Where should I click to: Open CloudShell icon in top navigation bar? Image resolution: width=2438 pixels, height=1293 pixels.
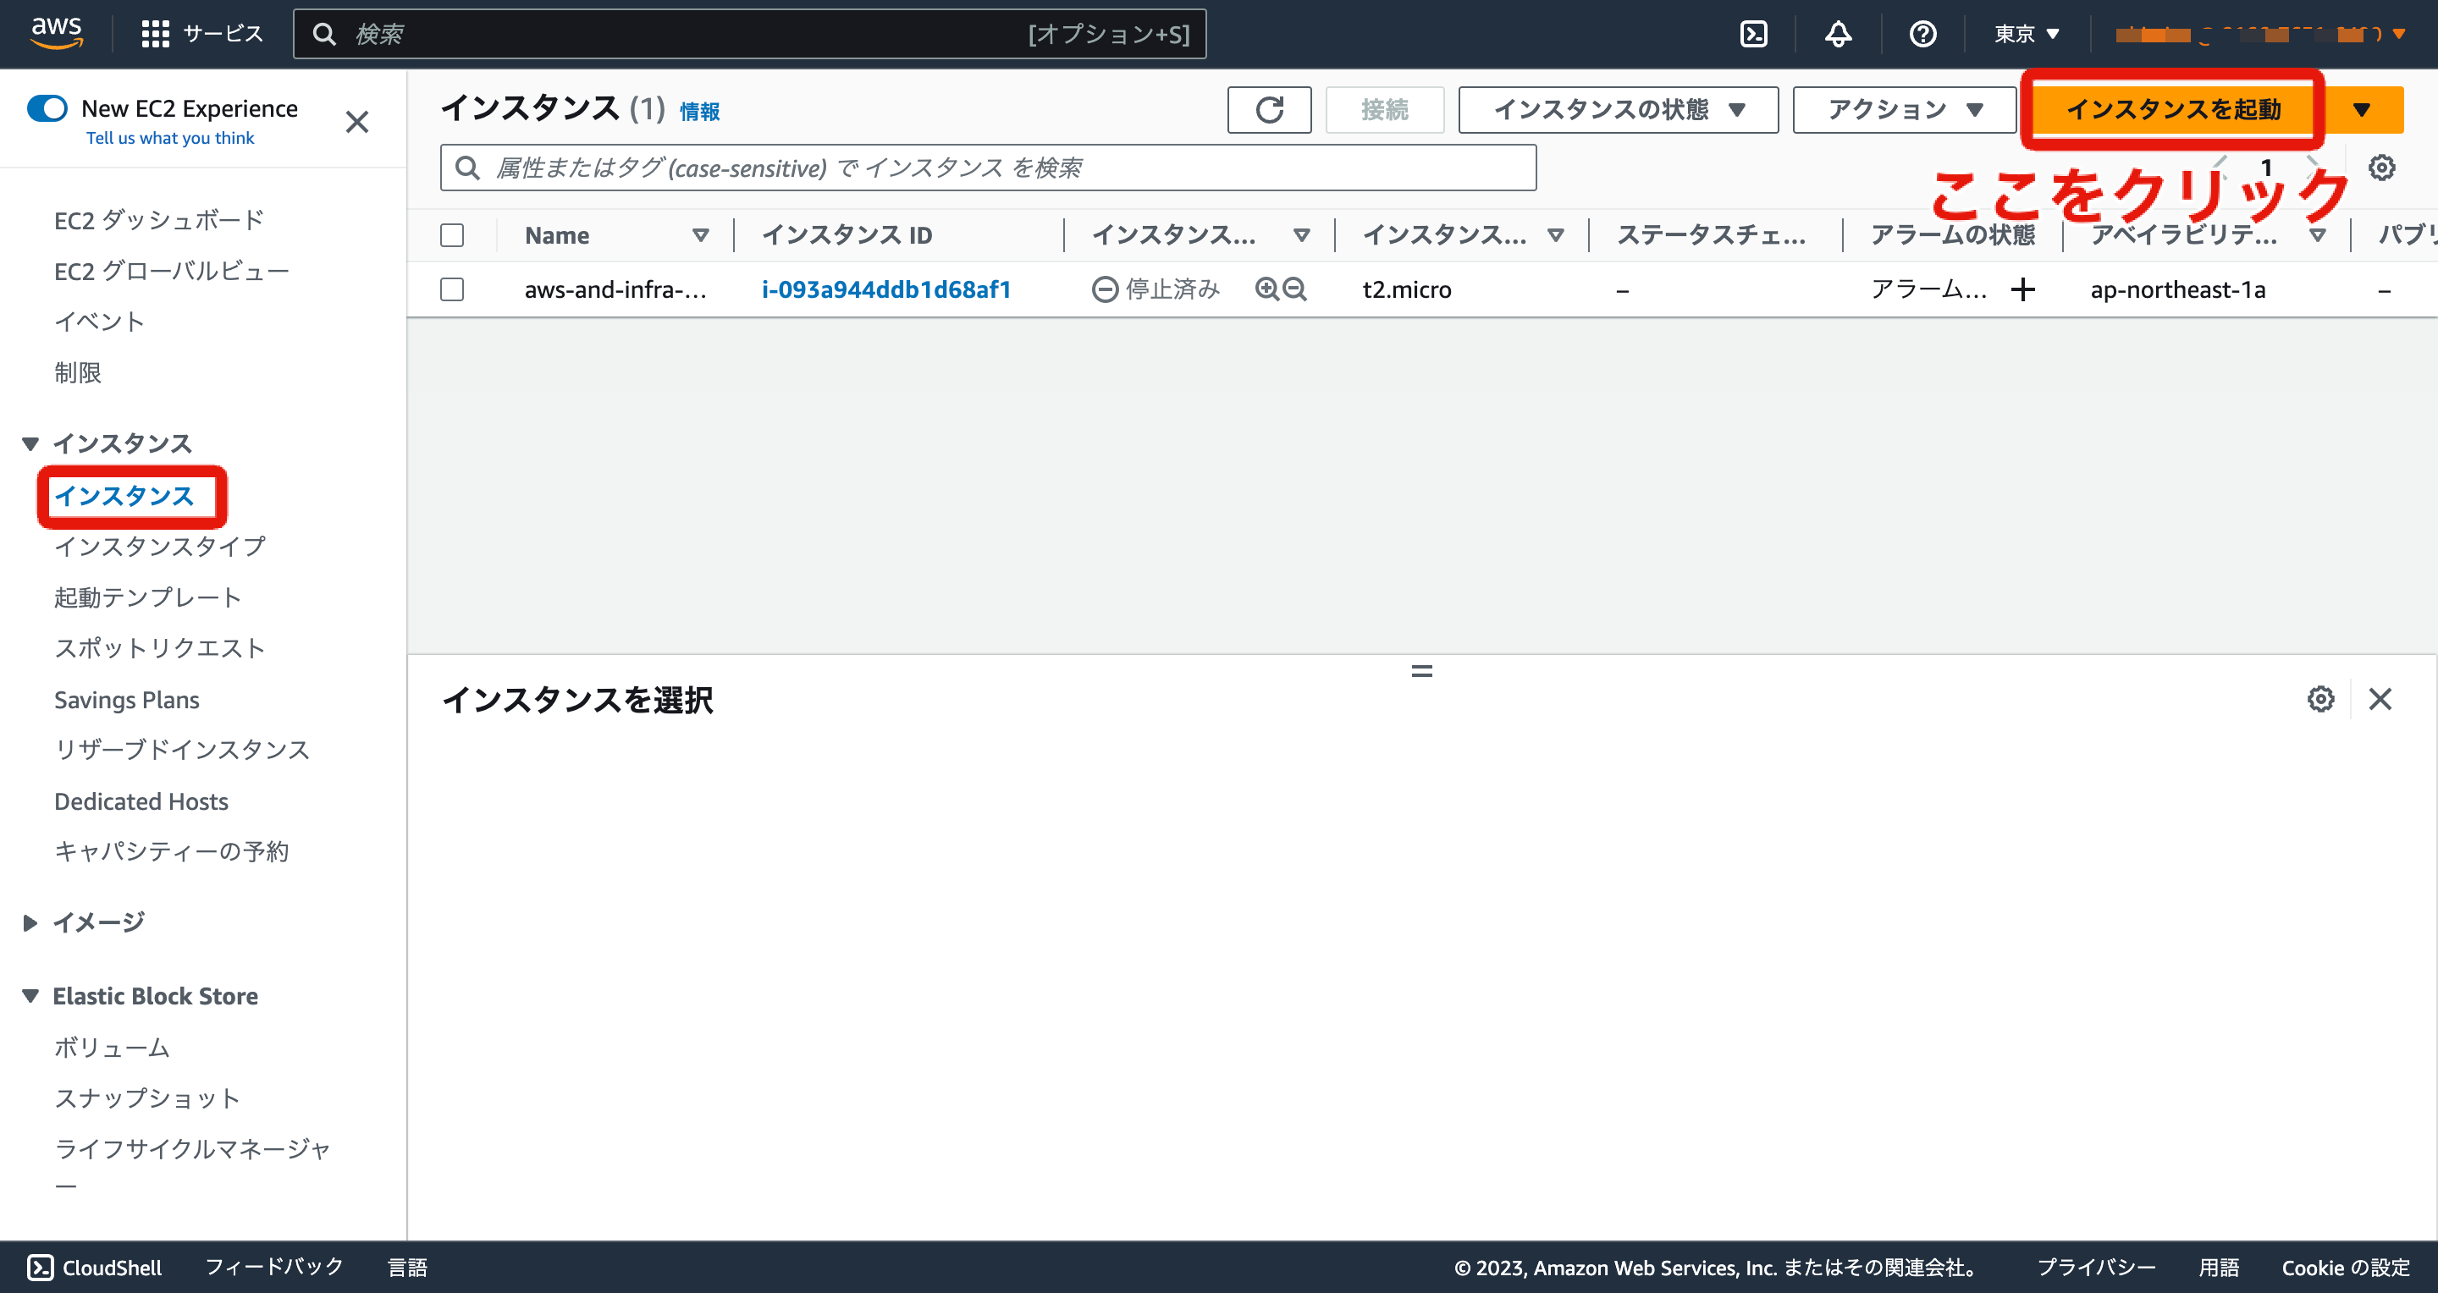(x=1753, y=34)
